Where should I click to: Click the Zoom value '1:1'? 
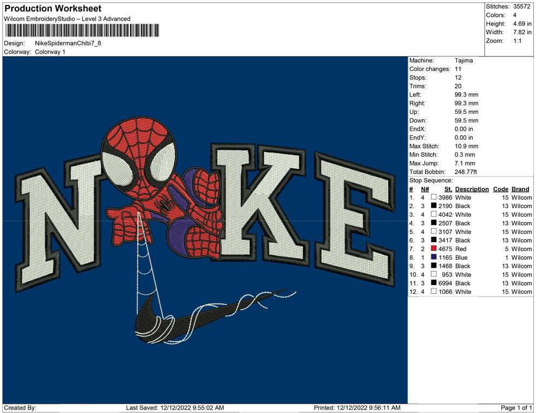[517, 41]
